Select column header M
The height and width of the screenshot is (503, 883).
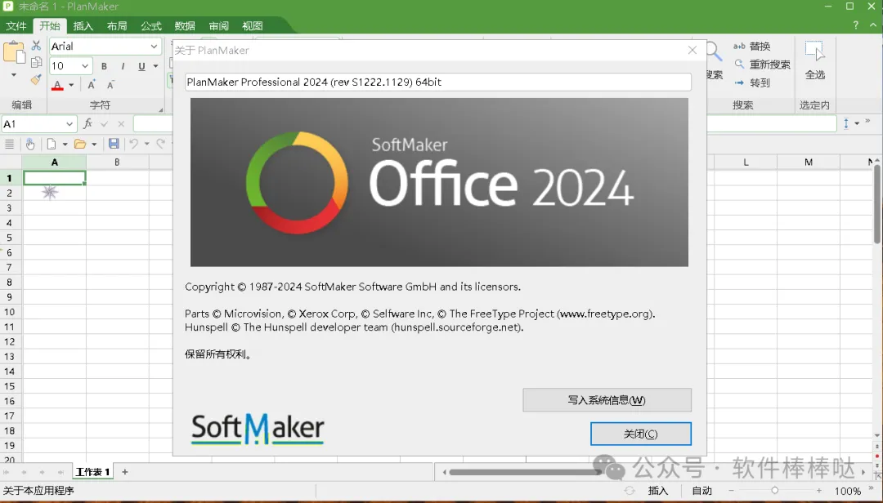click(x=808, y=162)
